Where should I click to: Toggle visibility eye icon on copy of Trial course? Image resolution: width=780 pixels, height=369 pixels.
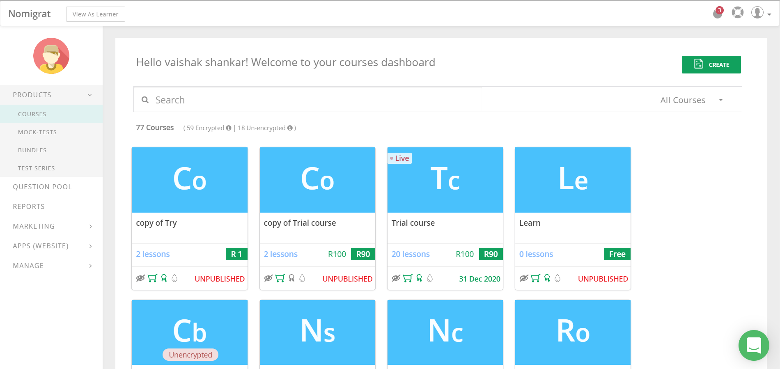(x=268, y=278)
